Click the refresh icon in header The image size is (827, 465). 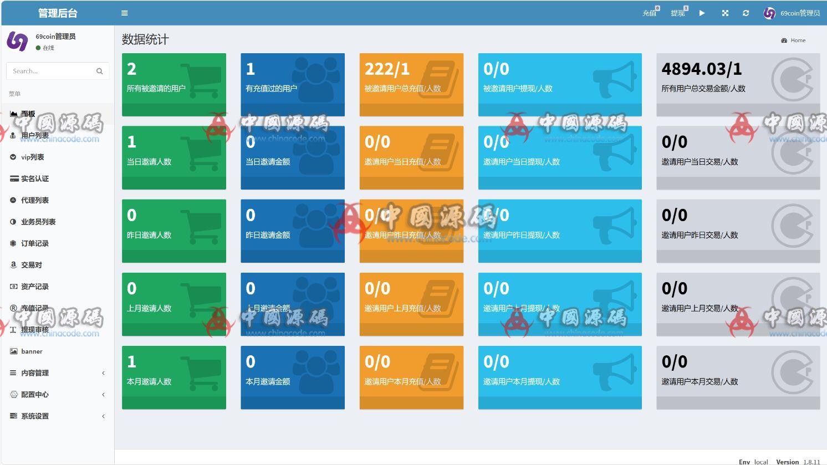point(746,13)
